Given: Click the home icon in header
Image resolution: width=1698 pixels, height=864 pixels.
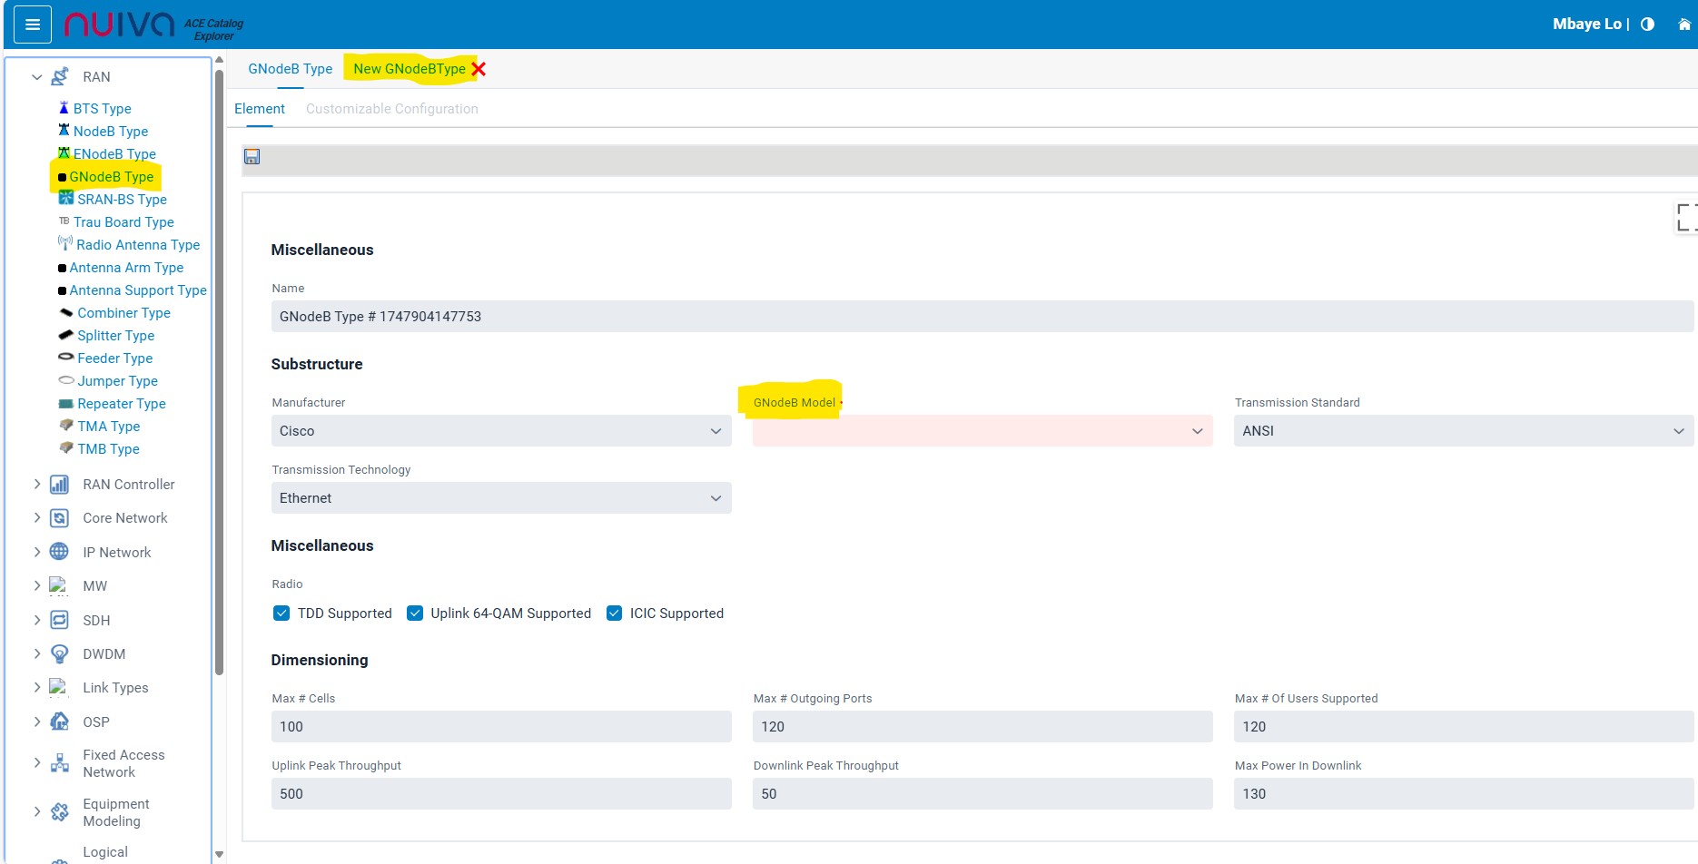Looking at the screenshot, I should (1683, 25).
